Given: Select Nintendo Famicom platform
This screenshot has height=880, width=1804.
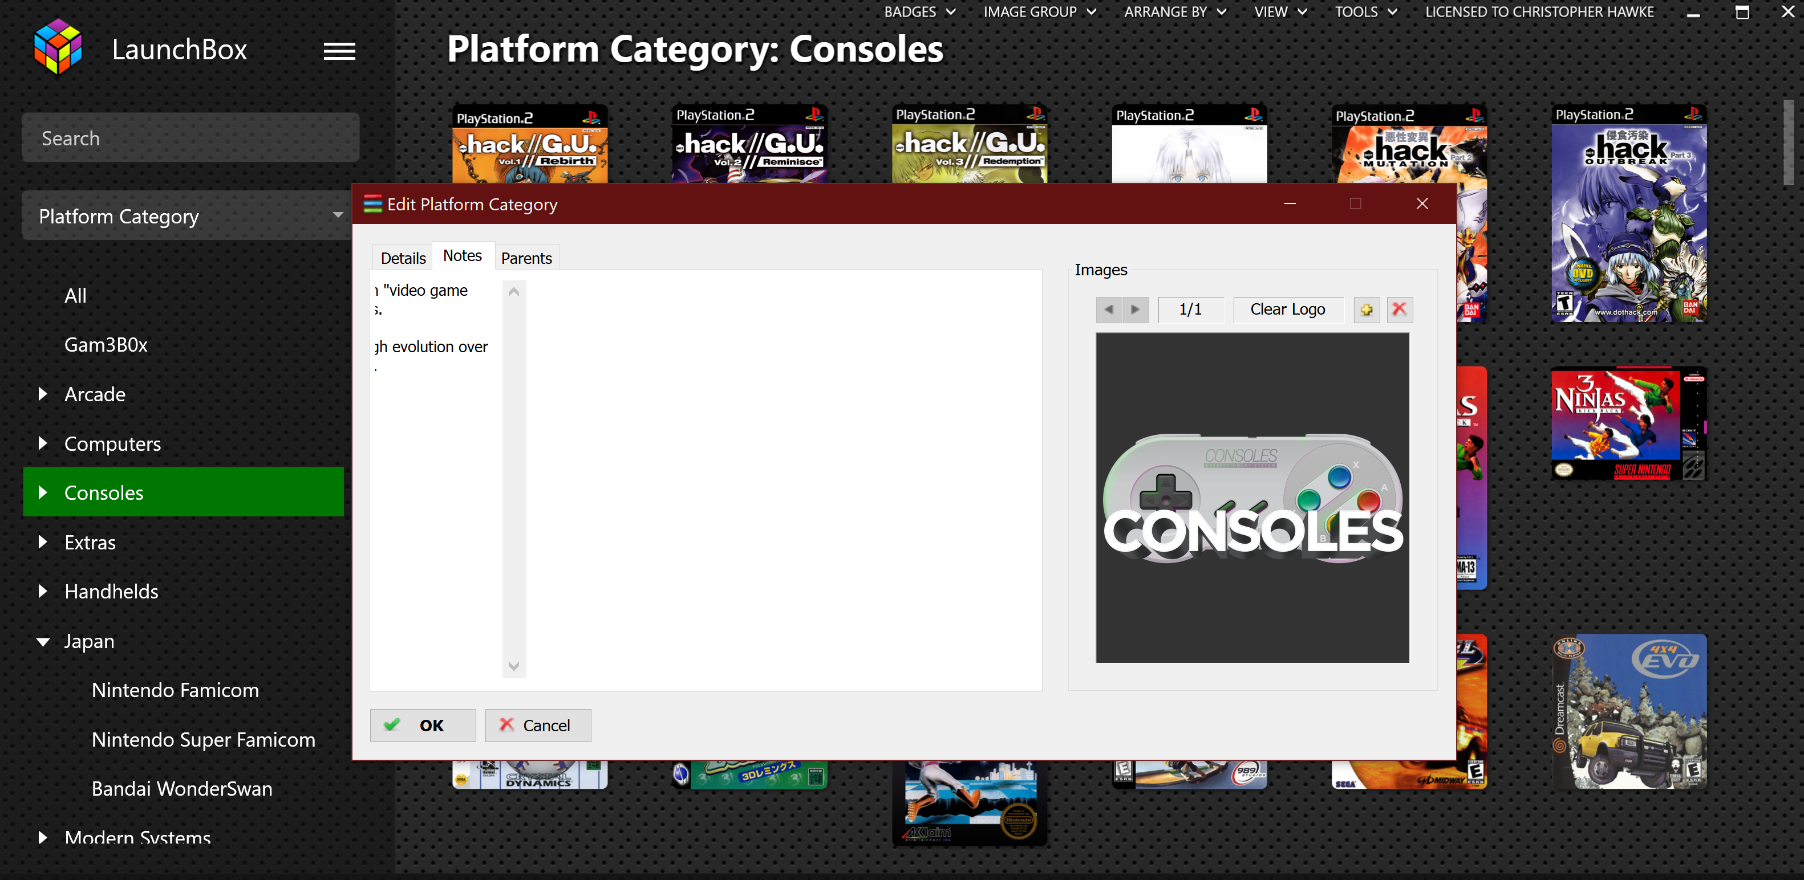Looking at the screenshot, I should 175,690.
